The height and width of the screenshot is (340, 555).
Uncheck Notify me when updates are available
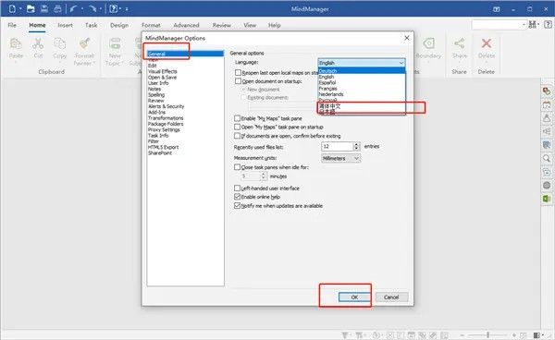click(x=237, y=206)
